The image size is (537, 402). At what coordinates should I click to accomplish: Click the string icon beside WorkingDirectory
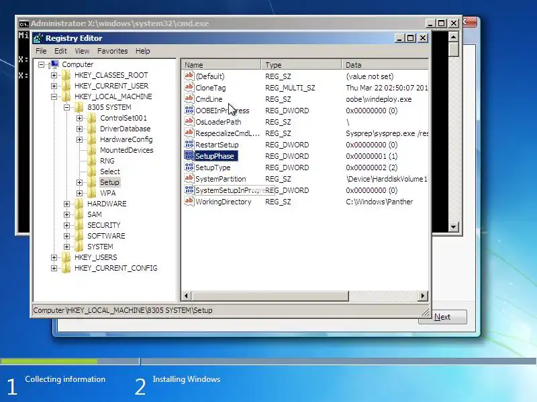point(189,202)
